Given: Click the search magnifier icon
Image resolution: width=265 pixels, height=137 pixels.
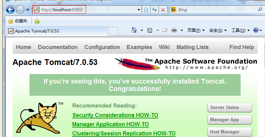Looking at the screenshot, I should click(x=260, y=9).
